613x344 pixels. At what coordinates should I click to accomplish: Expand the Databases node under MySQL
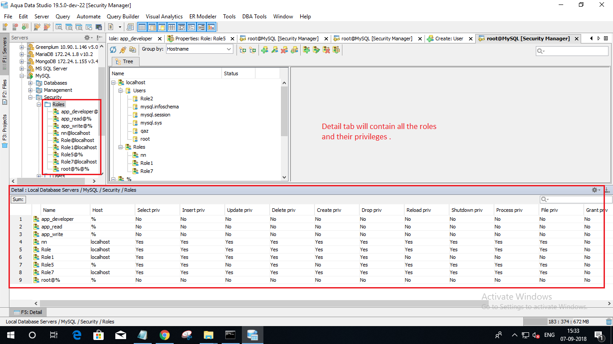click(x=30, y=83)
